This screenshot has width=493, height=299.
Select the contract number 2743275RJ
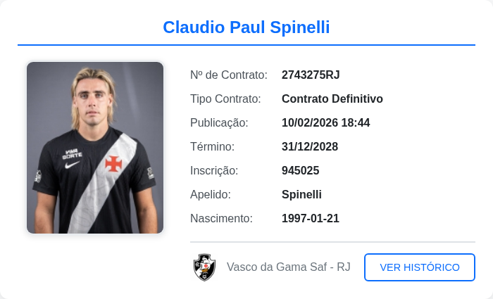[311, 75]
